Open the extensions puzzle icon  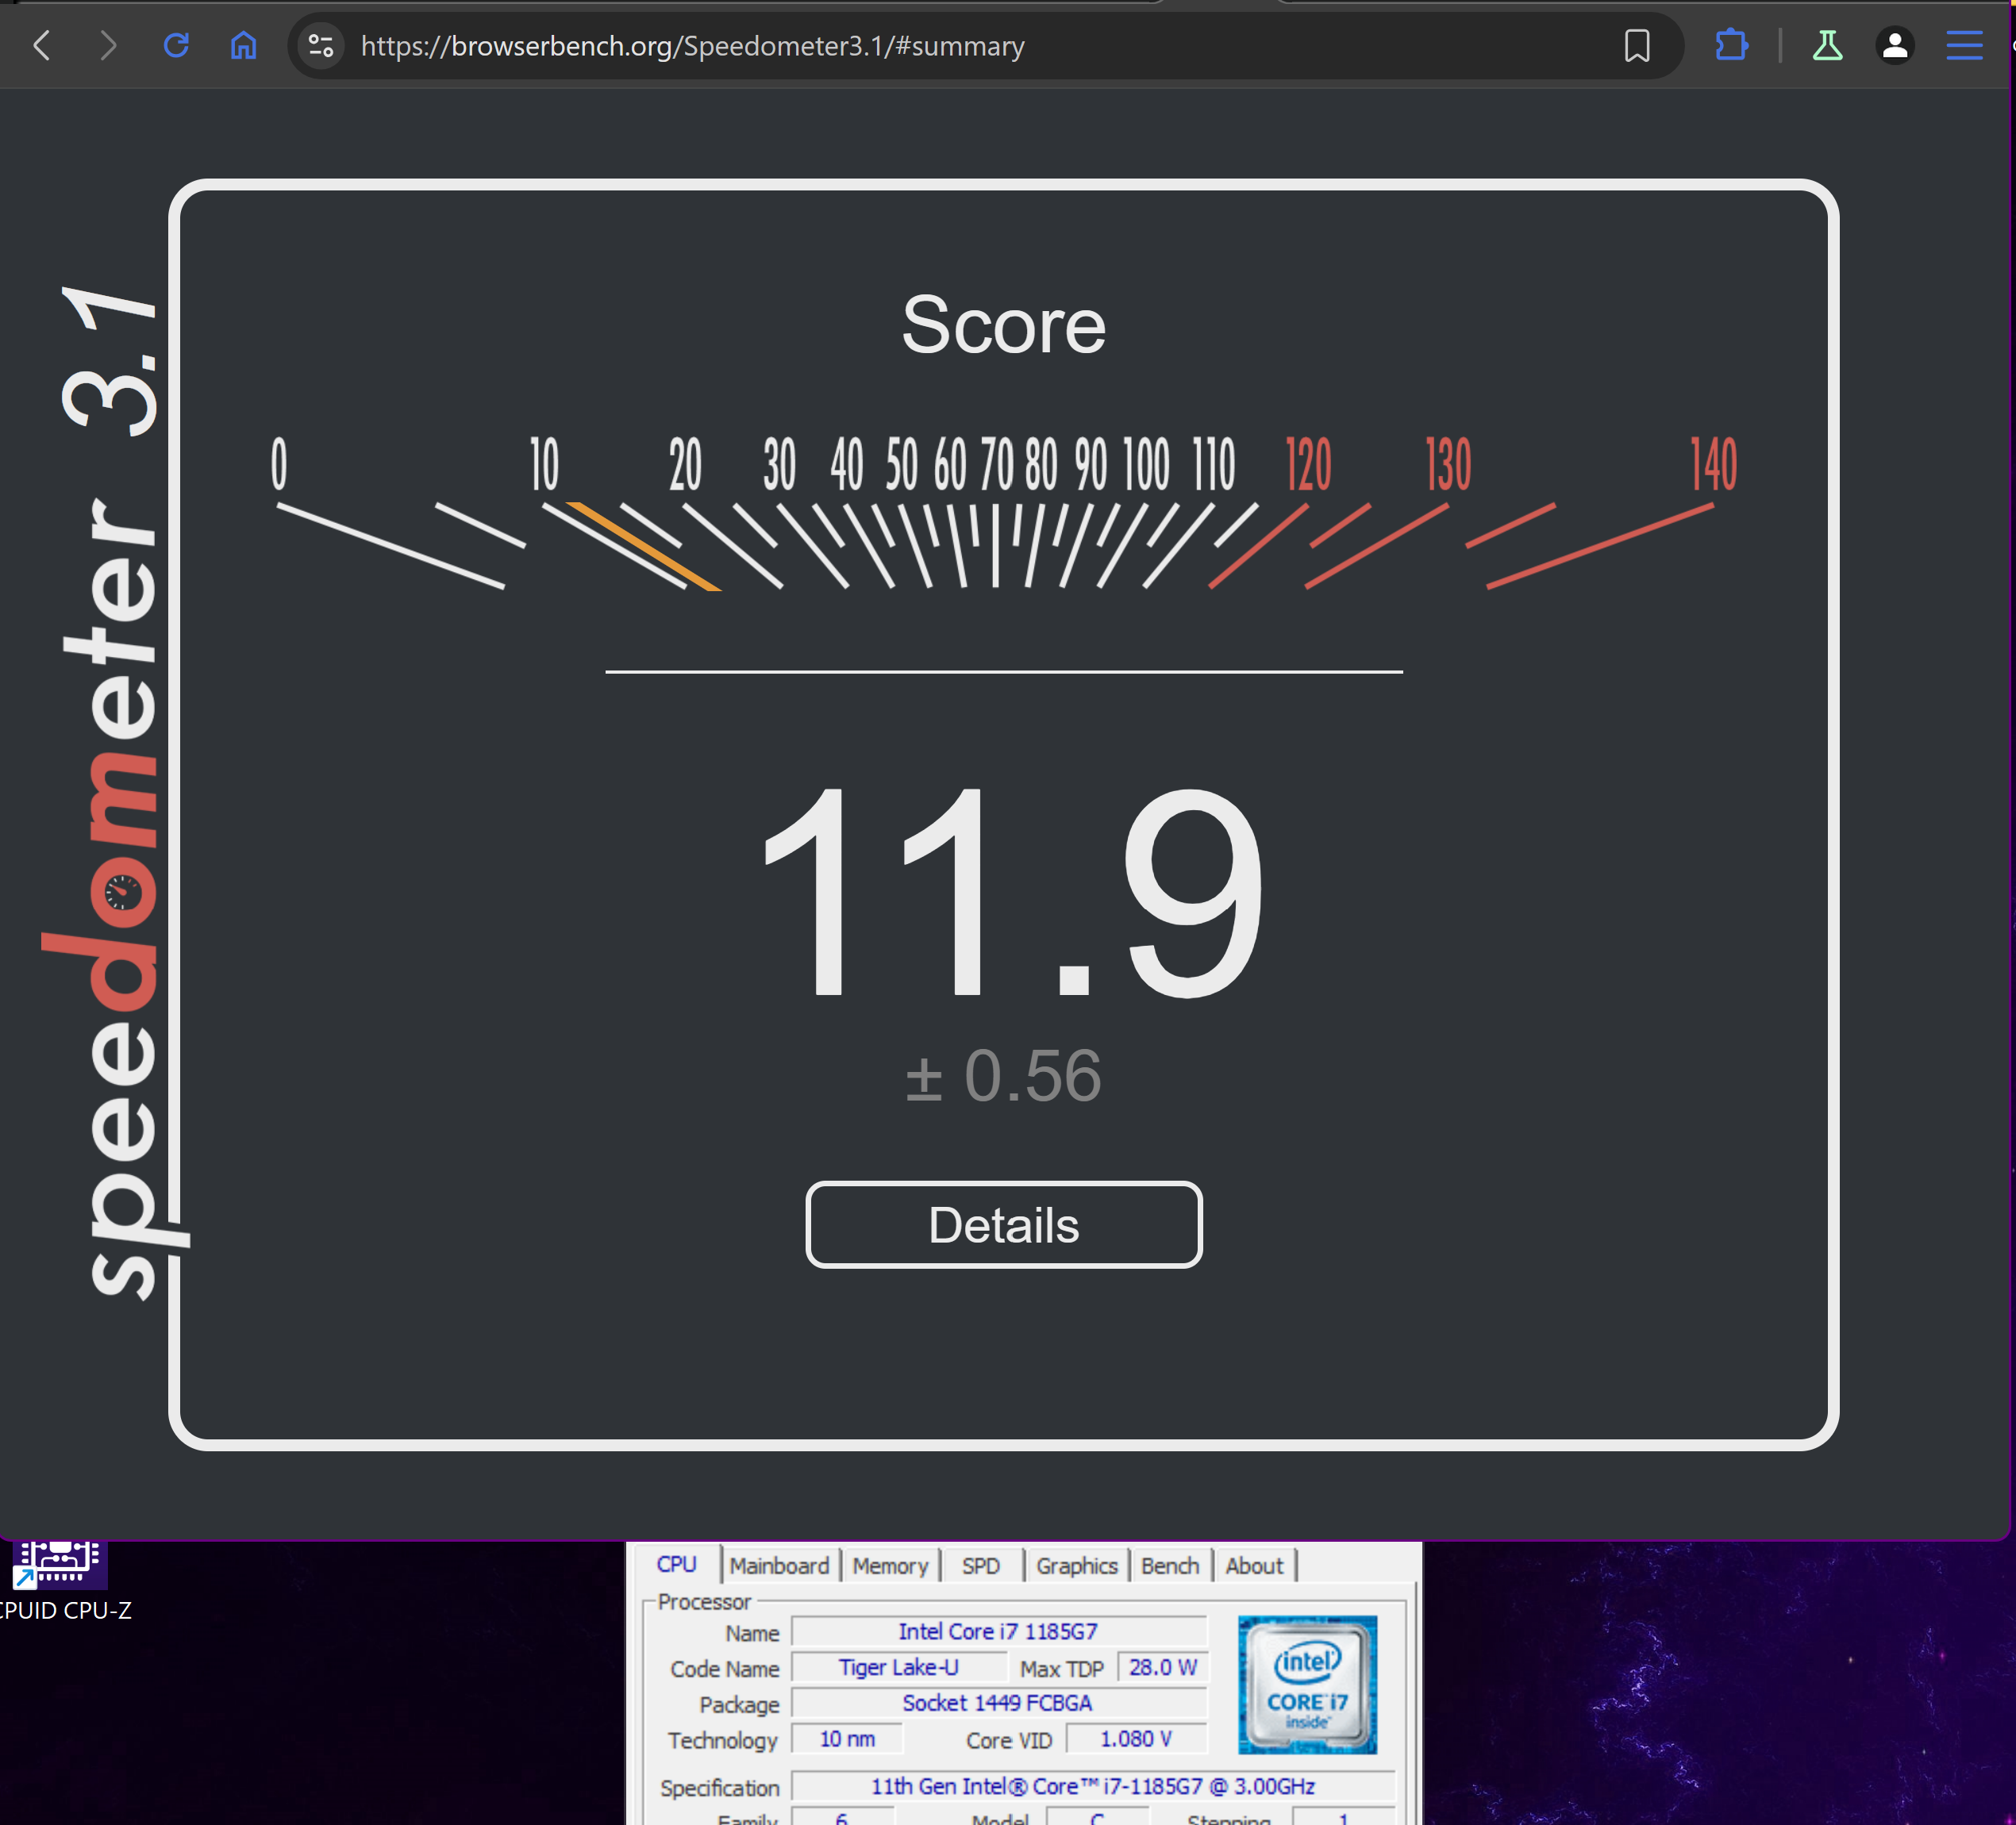[x=1731, y=46]
